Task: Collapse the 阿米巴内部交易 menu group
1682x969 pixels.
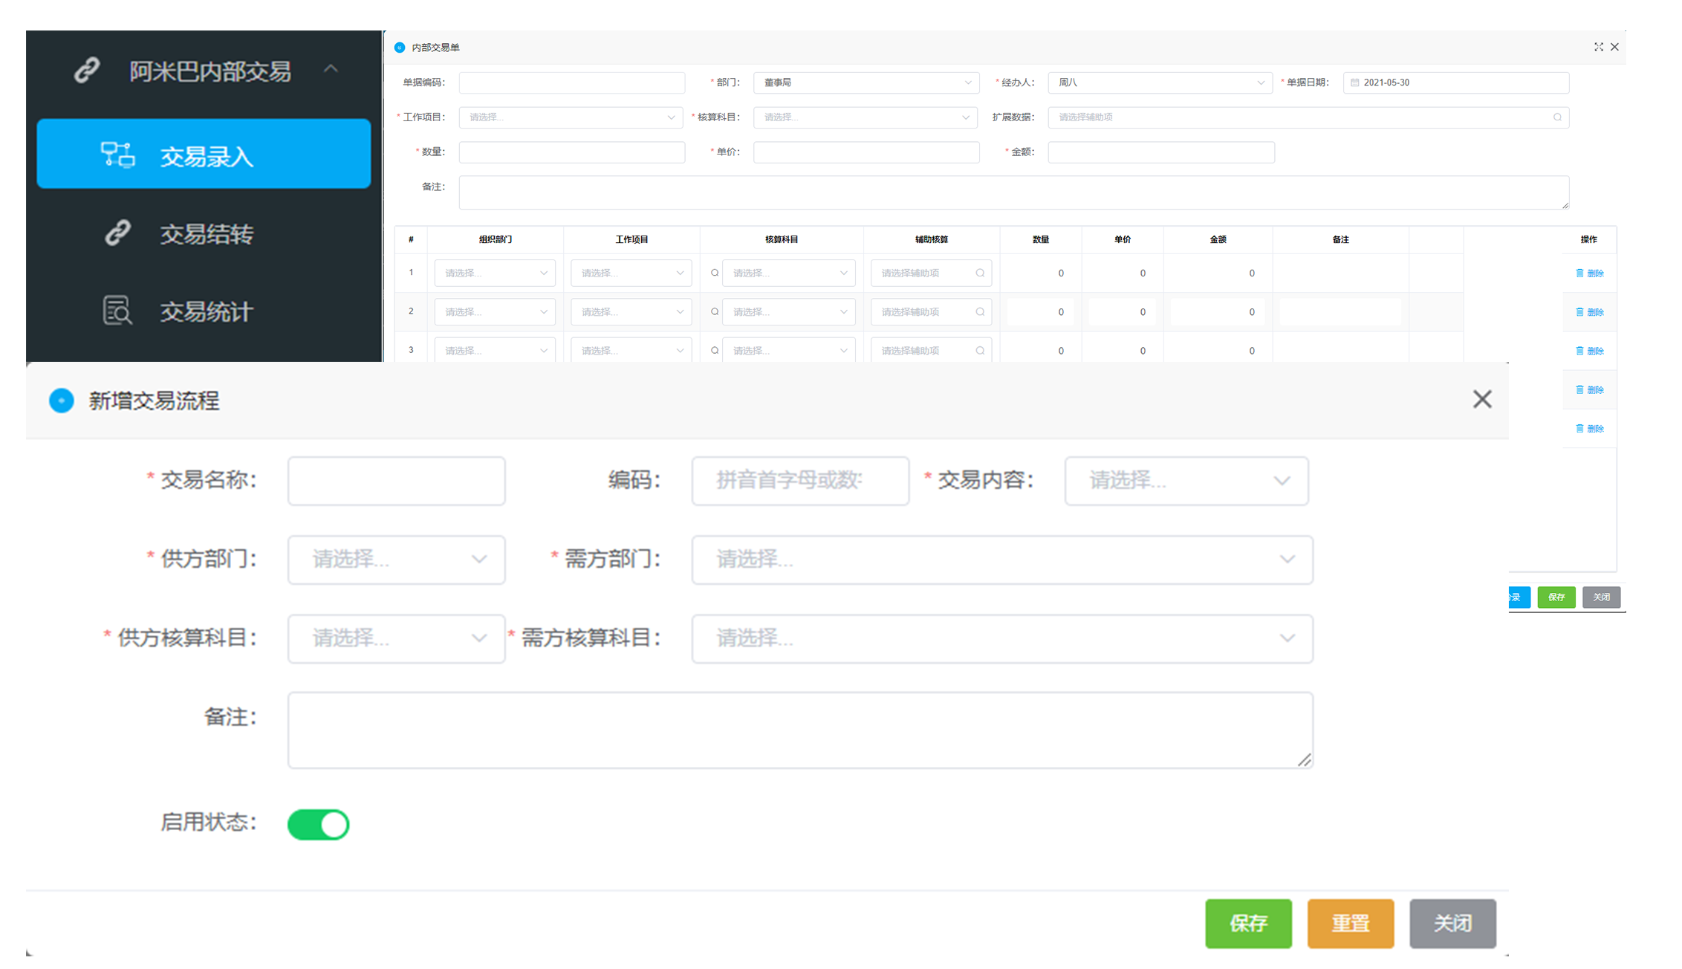Action: (x=331, y=69)
